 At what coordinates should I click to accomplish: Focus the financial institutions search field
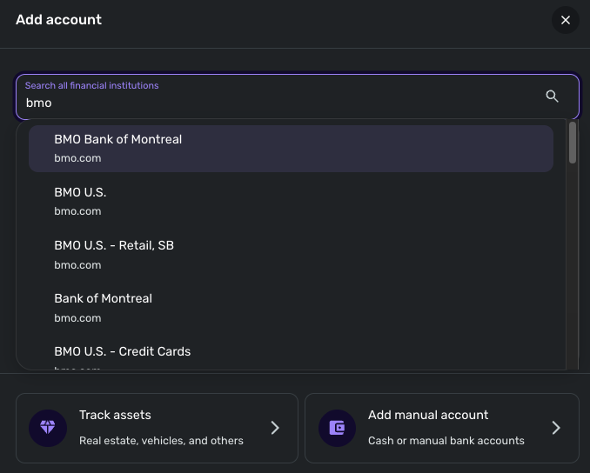[x=278, y=103]
